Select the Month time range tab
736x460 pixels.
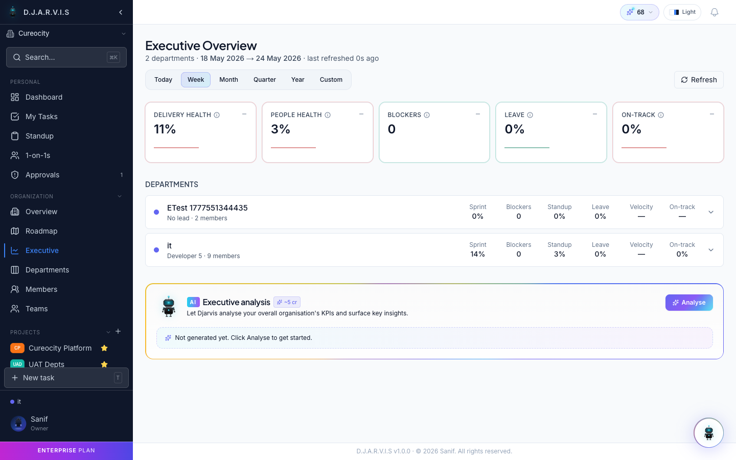[x=228, y=80]
